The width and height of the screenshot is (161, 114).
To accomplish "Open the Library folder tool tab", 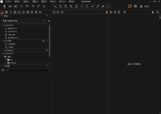I will tap(2, 12).
